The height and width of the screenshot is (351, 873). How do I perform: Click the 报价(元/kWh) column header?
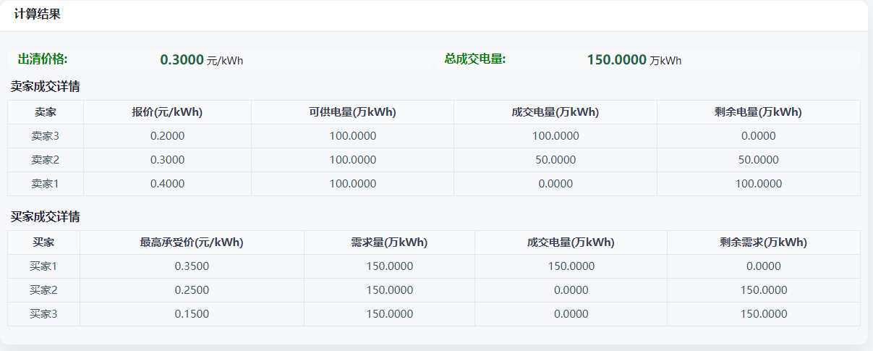[167, 112]
